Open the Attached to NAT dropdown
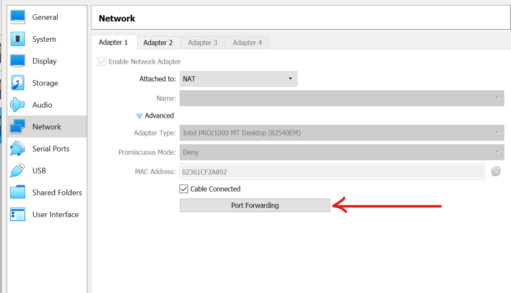Image resolution: width=511 pixels, height=293 pixels. (x=238, y=79)
